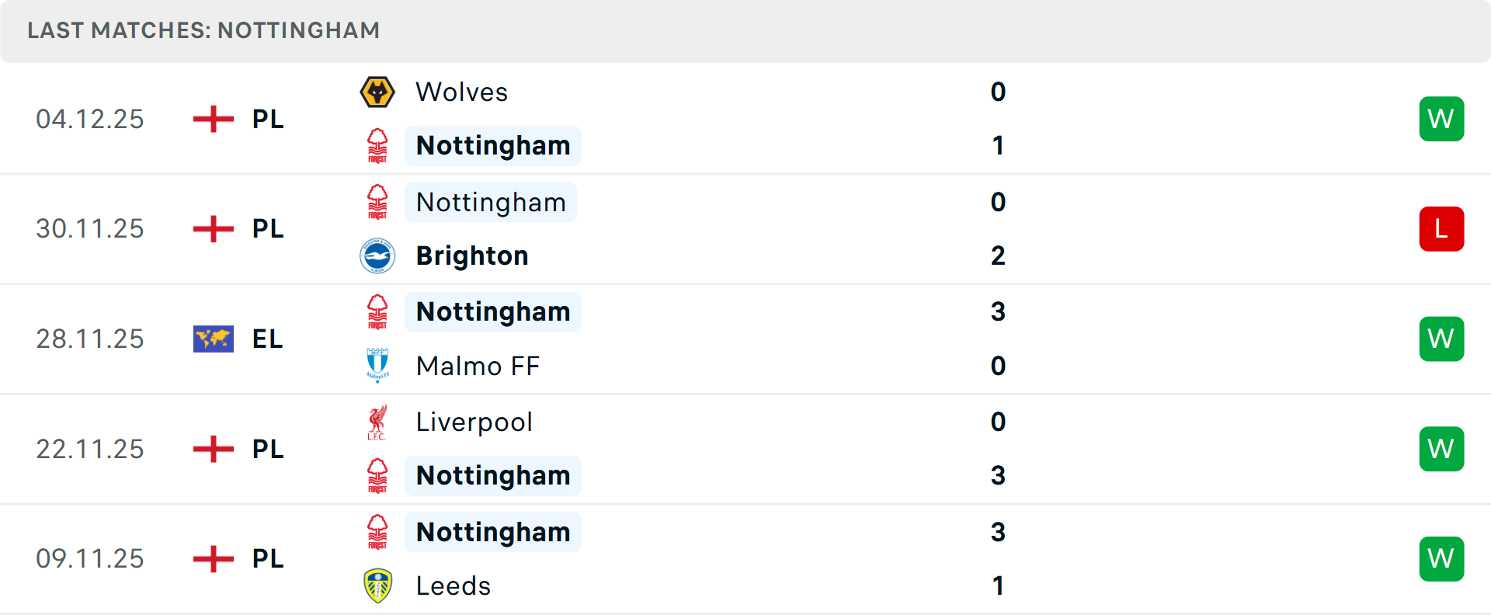This screenshot has height=615, width=1491.
Task: Click Nottingham crest in the Wolves match
Action: pyautogui.click(x=377, y=146)
